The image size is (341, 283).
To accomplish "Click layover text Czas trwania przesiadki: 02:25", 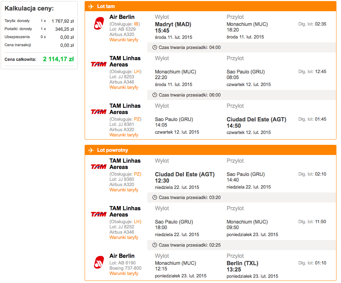I will coord(190,245).
